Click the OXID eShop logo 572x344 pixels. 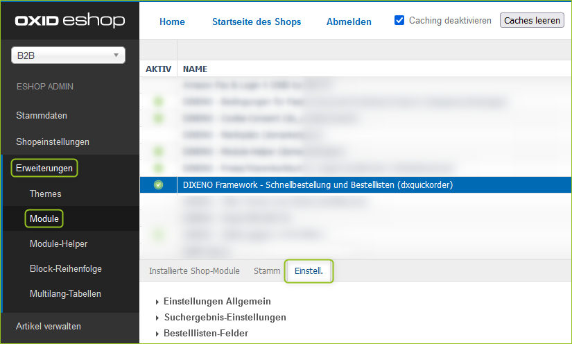[69, 20]
